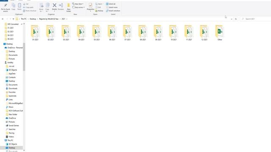Screen dimensions: 271x152
Task: Click Searches in navigation pane
Action: pyautogui.click(x=11, y=129)
